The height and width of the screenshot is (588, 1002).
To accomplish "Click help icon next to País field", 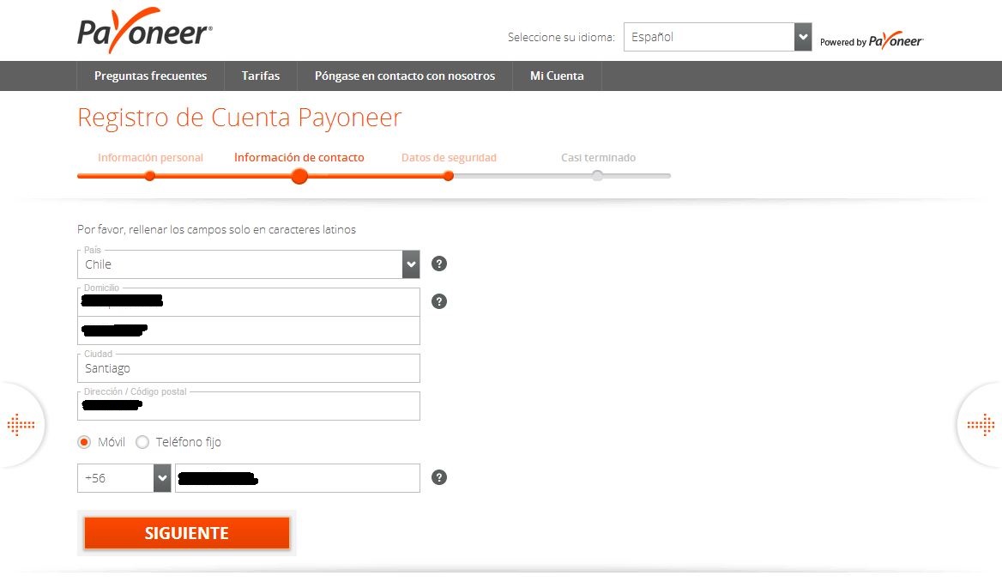I will pyautogui.click(x=439, y=264).
